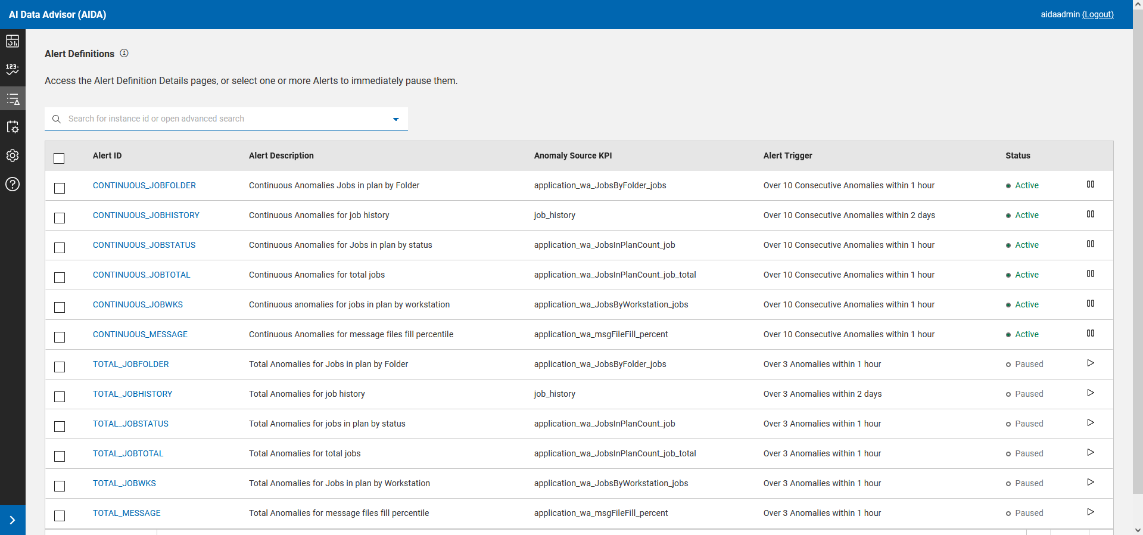Open the dashboard icon in sidebar
Image resolution: width=1143 pixels, height=535 pixels.
coord(13,41)
